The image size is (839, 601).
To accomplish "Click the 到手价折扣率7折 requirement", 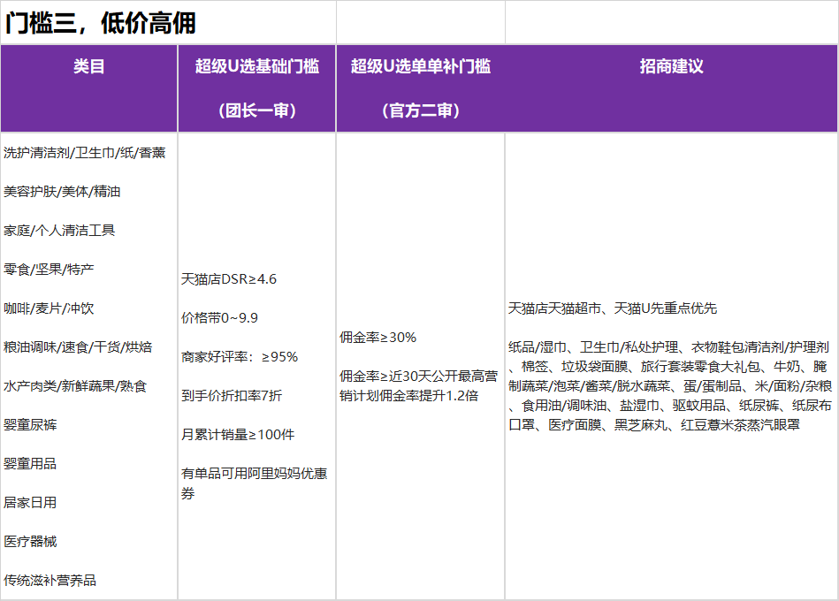I will pyautogui.click(x=231, y=396).
